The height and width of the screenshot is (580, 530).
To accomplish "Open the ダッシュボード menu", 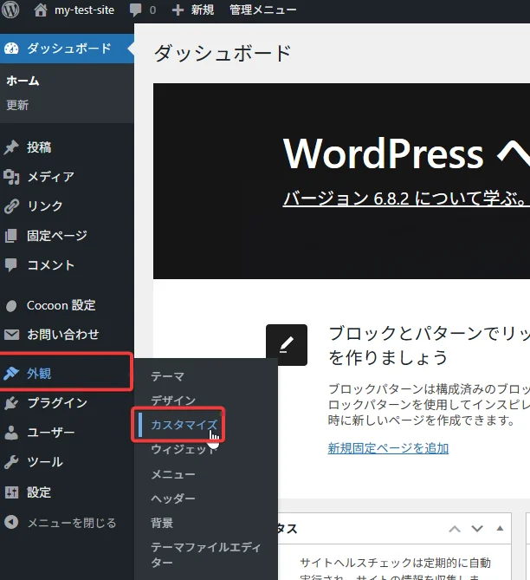I will (x=67, y=49).
